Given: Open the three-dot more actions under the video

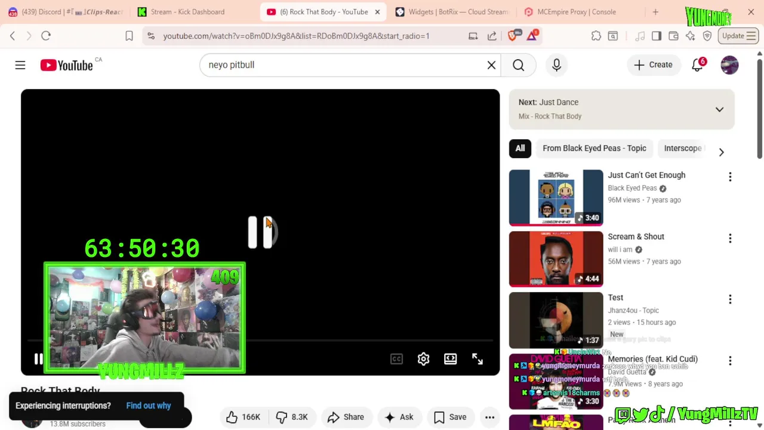Looking at the screenshot, I should pos(489,417).
